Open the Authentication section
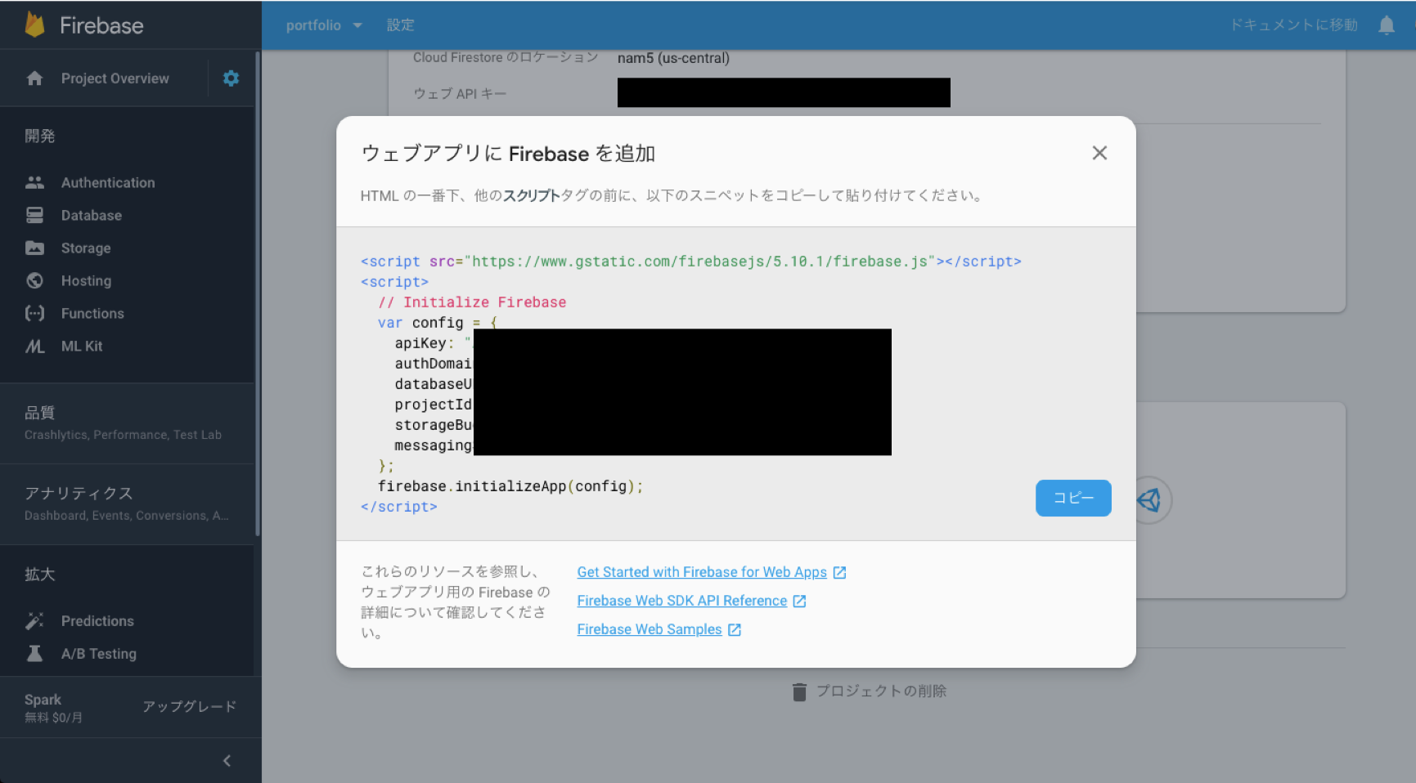 click(108, 182)
